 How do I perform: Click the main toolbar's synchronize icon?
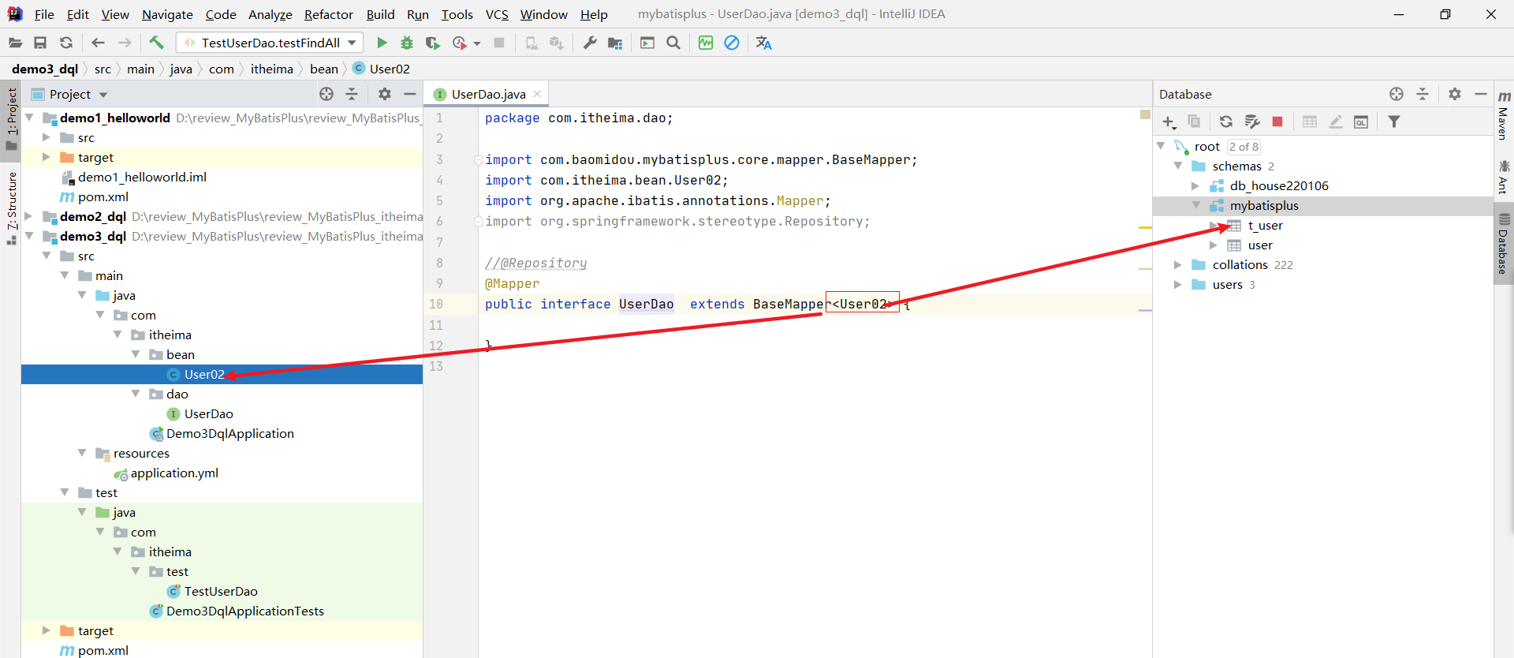pyautogui.click(x=66, y=43)
